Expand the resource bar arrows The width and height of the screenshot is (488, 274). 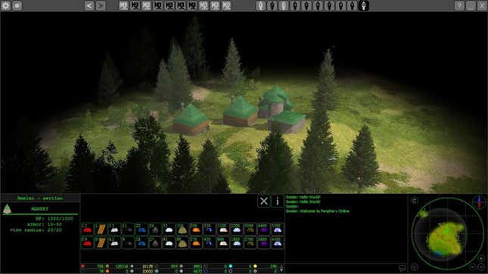[281, 268]
